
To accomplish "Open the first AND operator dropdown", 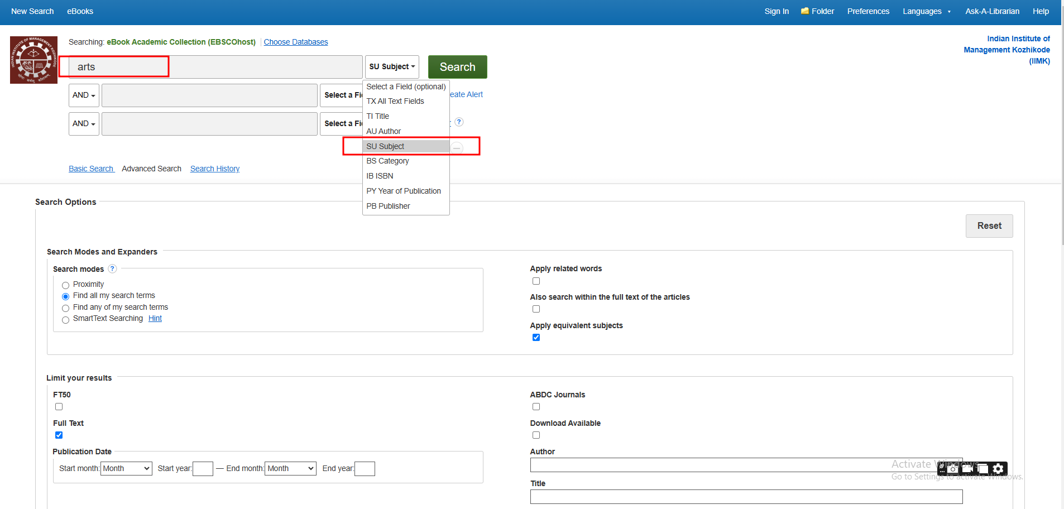I will [x=84, y=95].
